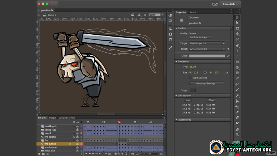Click the Publish Settings button

pos(201,37)
